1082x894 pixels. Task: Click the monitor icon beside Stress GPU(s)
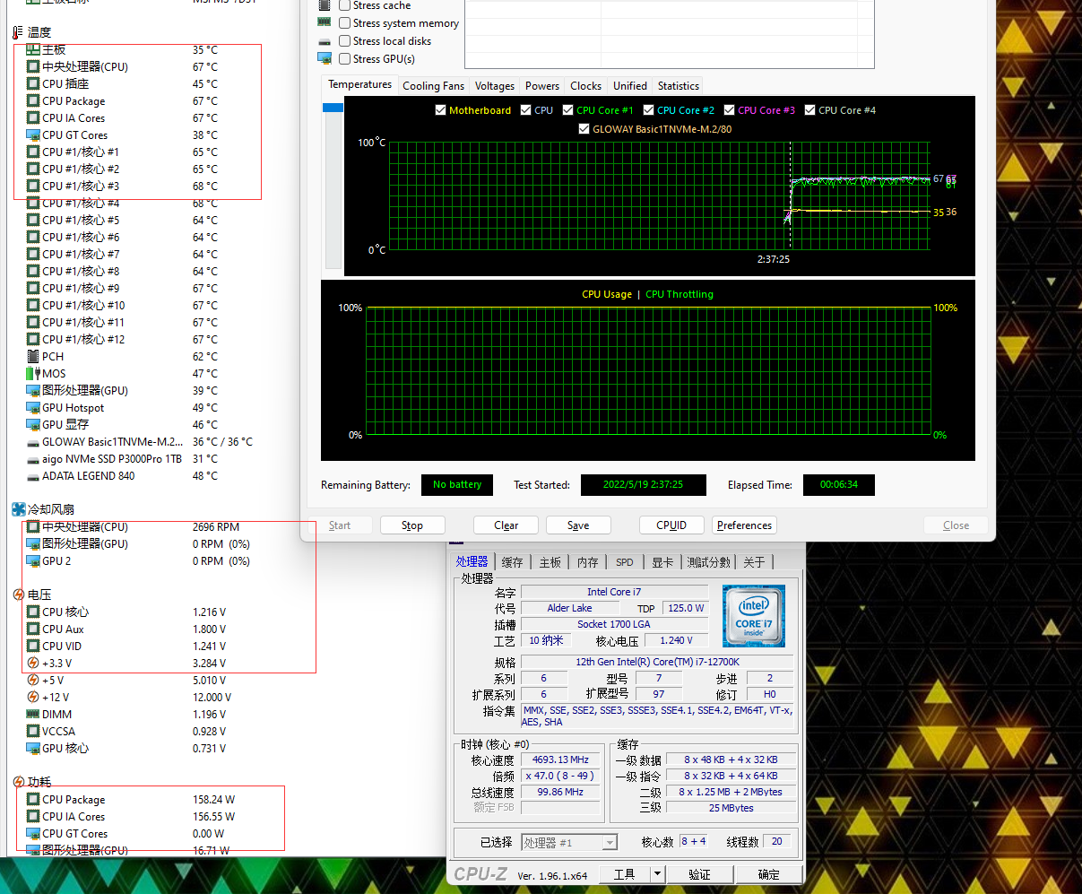point(325,58)
